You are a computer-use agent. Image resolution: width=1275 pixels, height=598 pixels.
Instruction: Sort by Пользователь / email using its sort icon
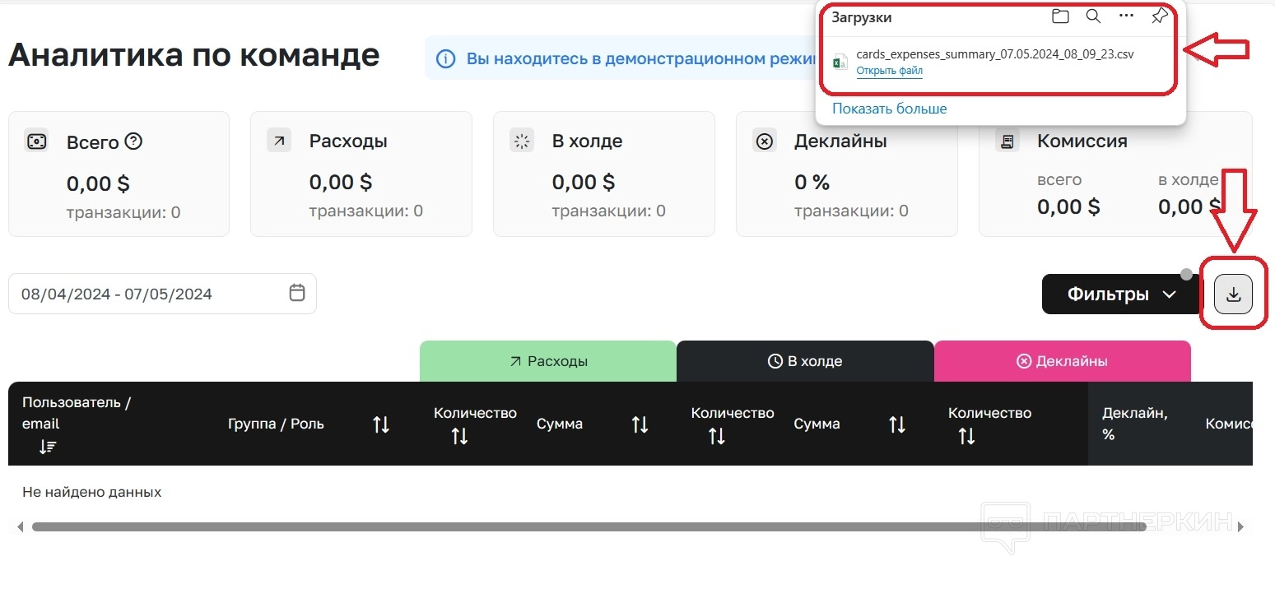point(48,447)
